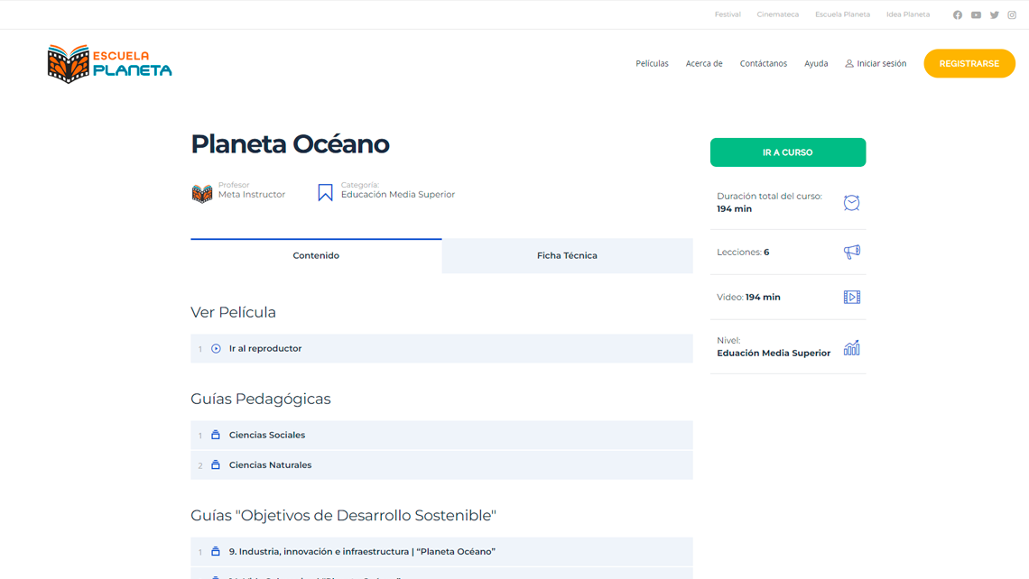
Task: Open the Facebook social icon
Action: tap(958, 15)
